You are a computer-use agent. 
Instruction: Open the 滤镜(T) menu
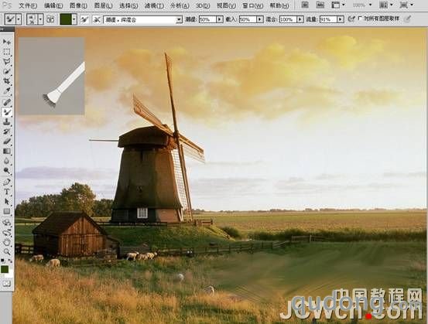click(x=154, y=5)
